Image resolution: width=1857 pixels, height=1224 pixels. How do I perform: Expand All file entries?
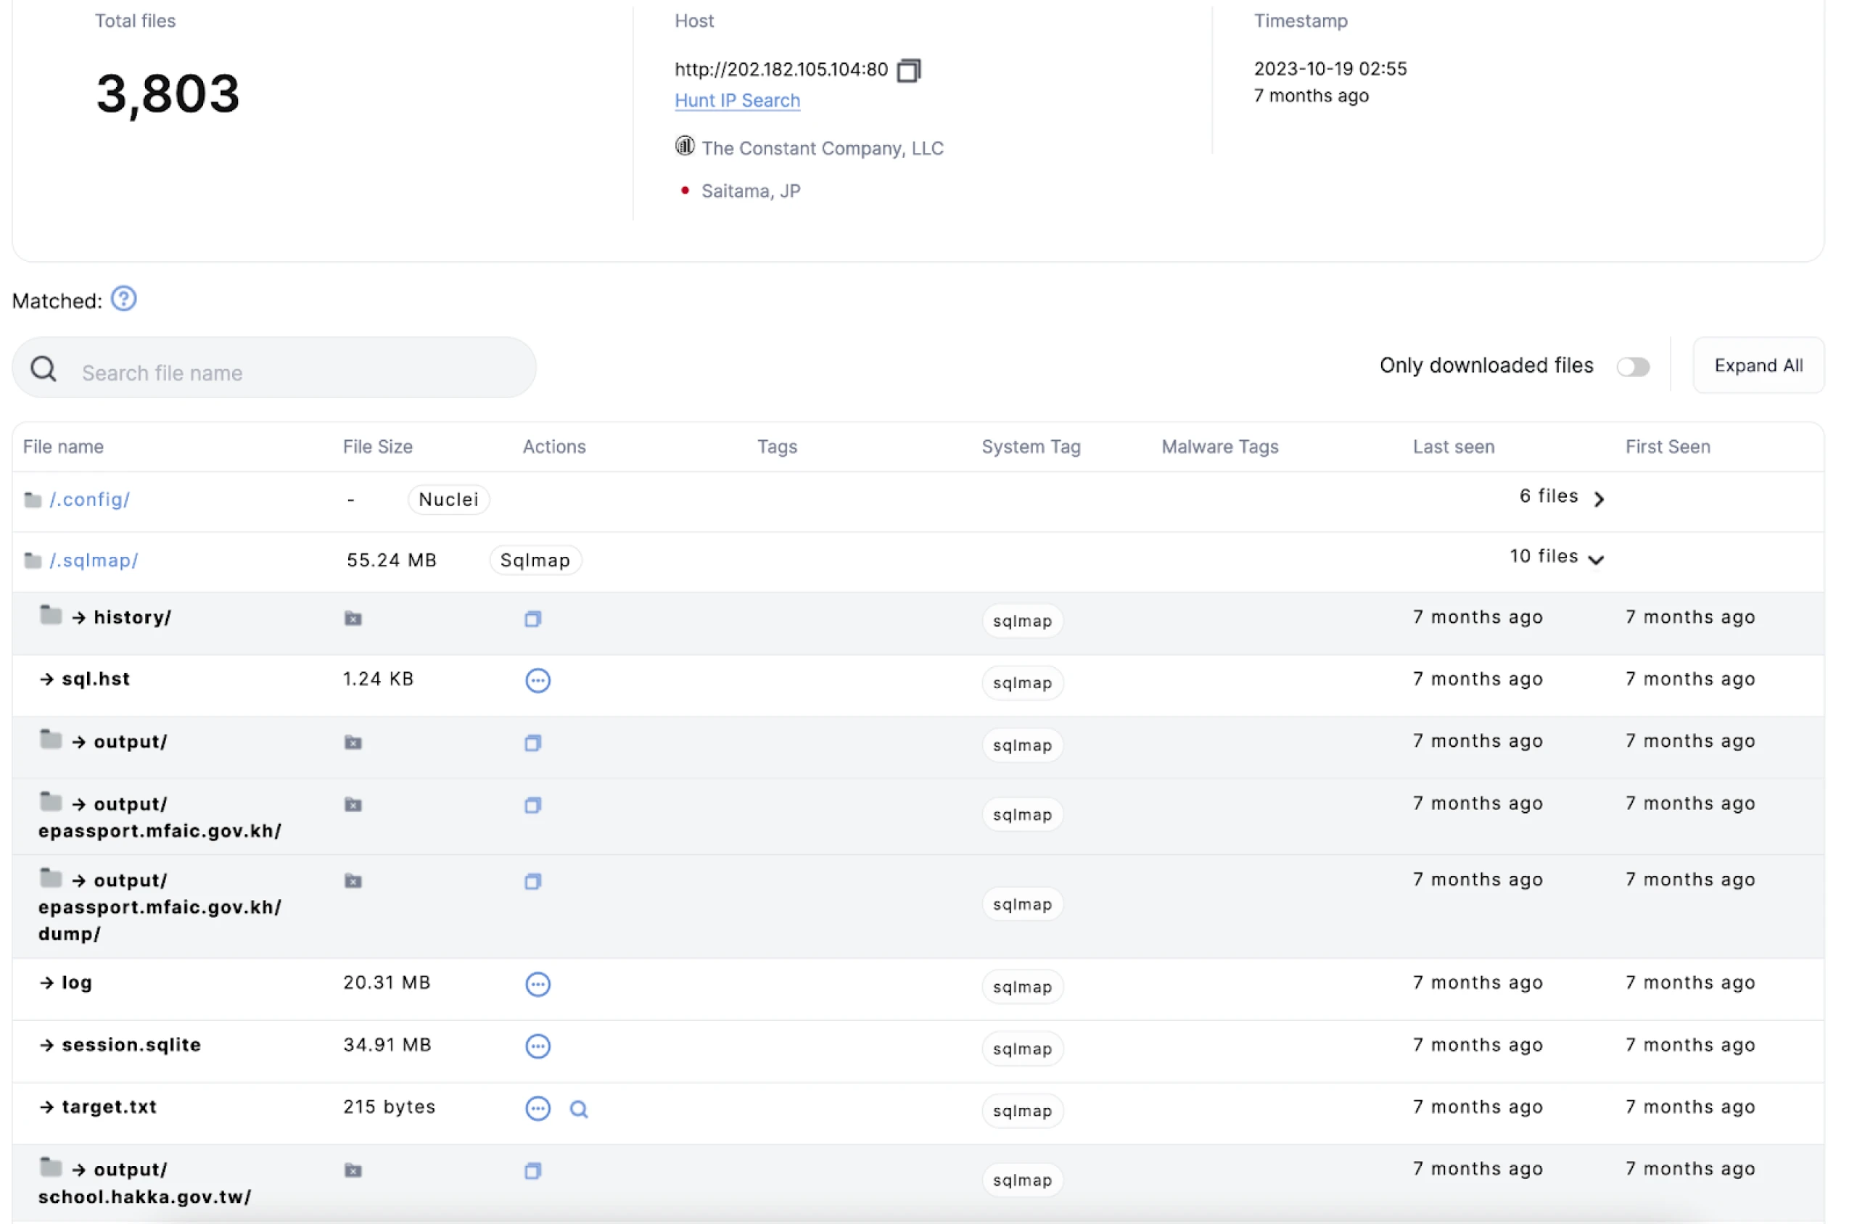click(1760, 366)
